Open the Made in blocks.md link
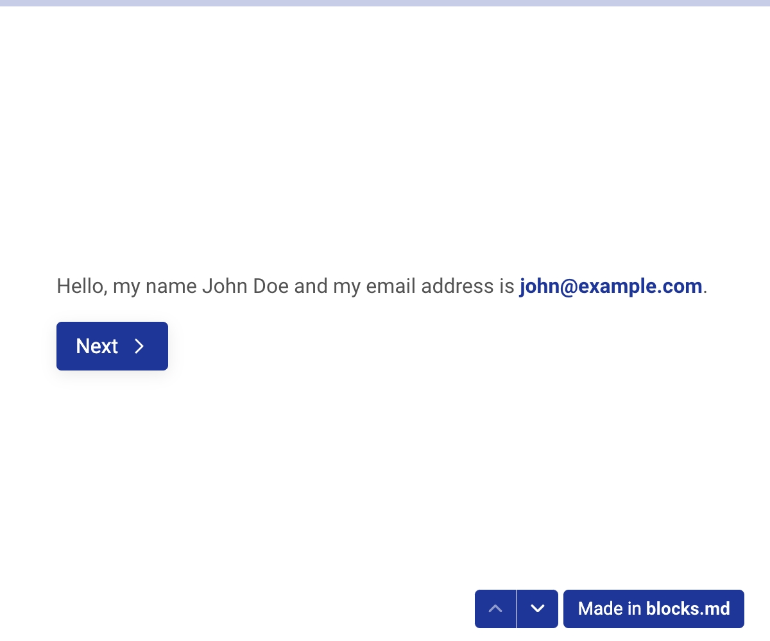This screenshot has height=641, width=770. 653,608
